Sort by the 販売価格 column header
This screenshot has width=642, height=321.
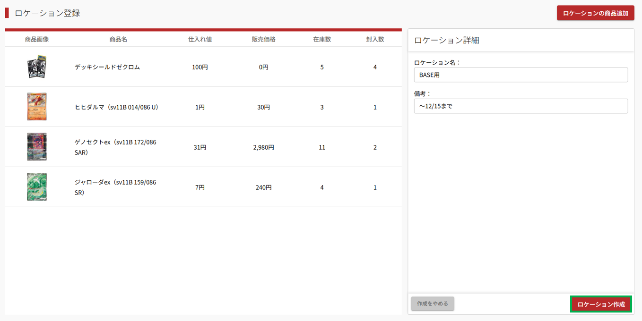pos(263,39)
